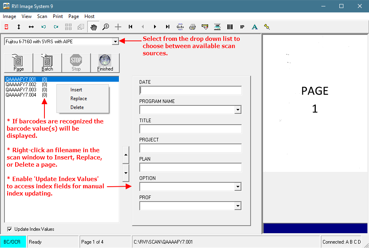
Task: Click the down arrow button beside index fields
Action: click(x=126, y=173)
